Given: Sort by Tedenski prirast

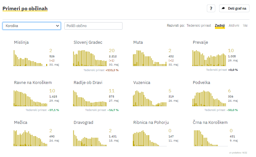Looking at the screenshot, I should 199,25.
